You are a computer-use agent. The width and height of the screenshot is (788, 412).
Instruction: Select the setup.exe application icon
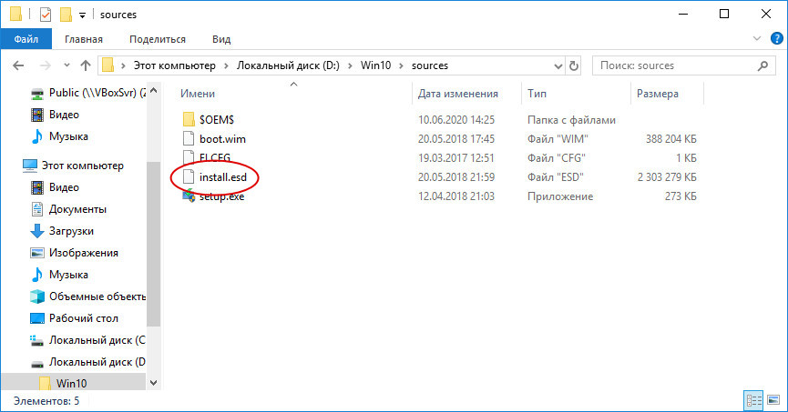pyautogui.click(x=189, y=196)
